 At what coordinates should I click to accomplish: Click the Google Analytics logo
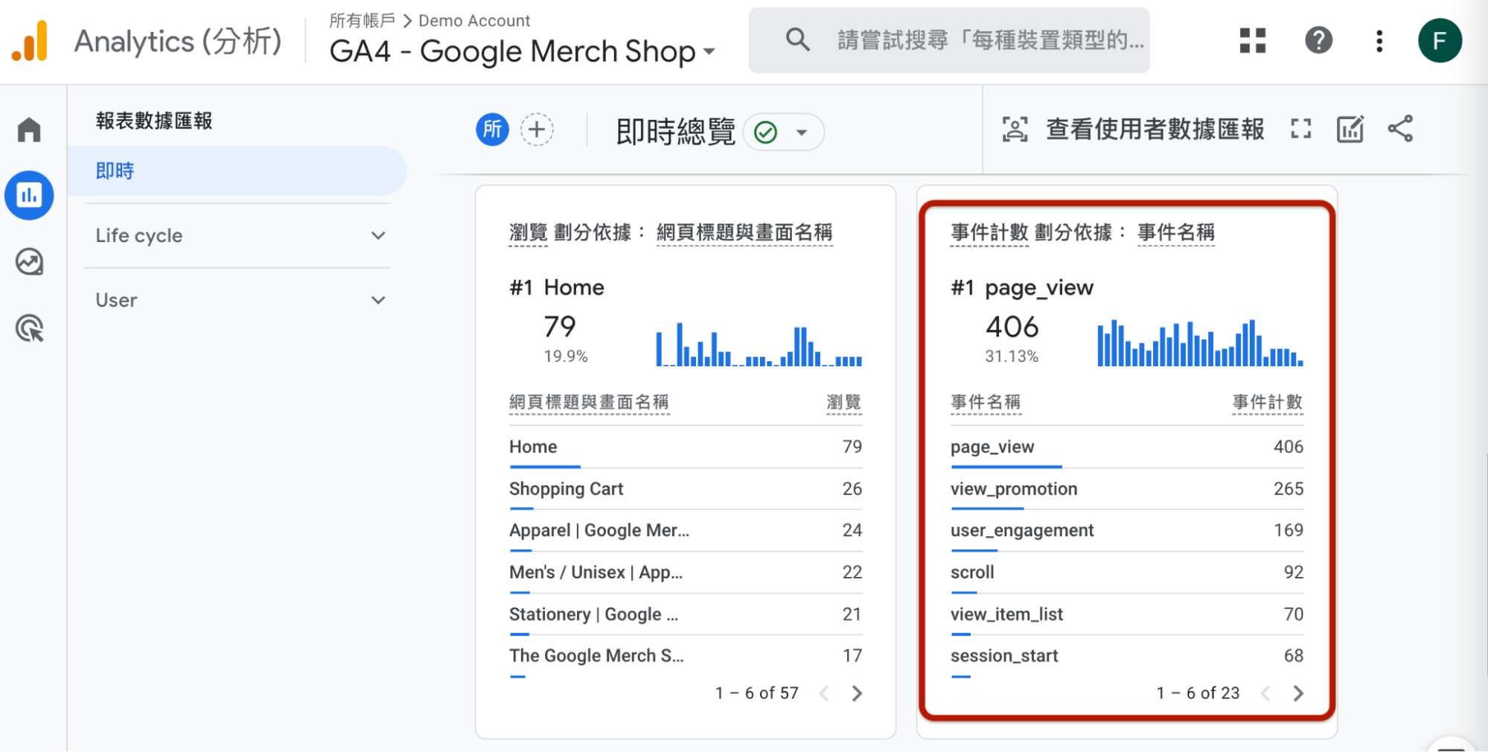30,41
